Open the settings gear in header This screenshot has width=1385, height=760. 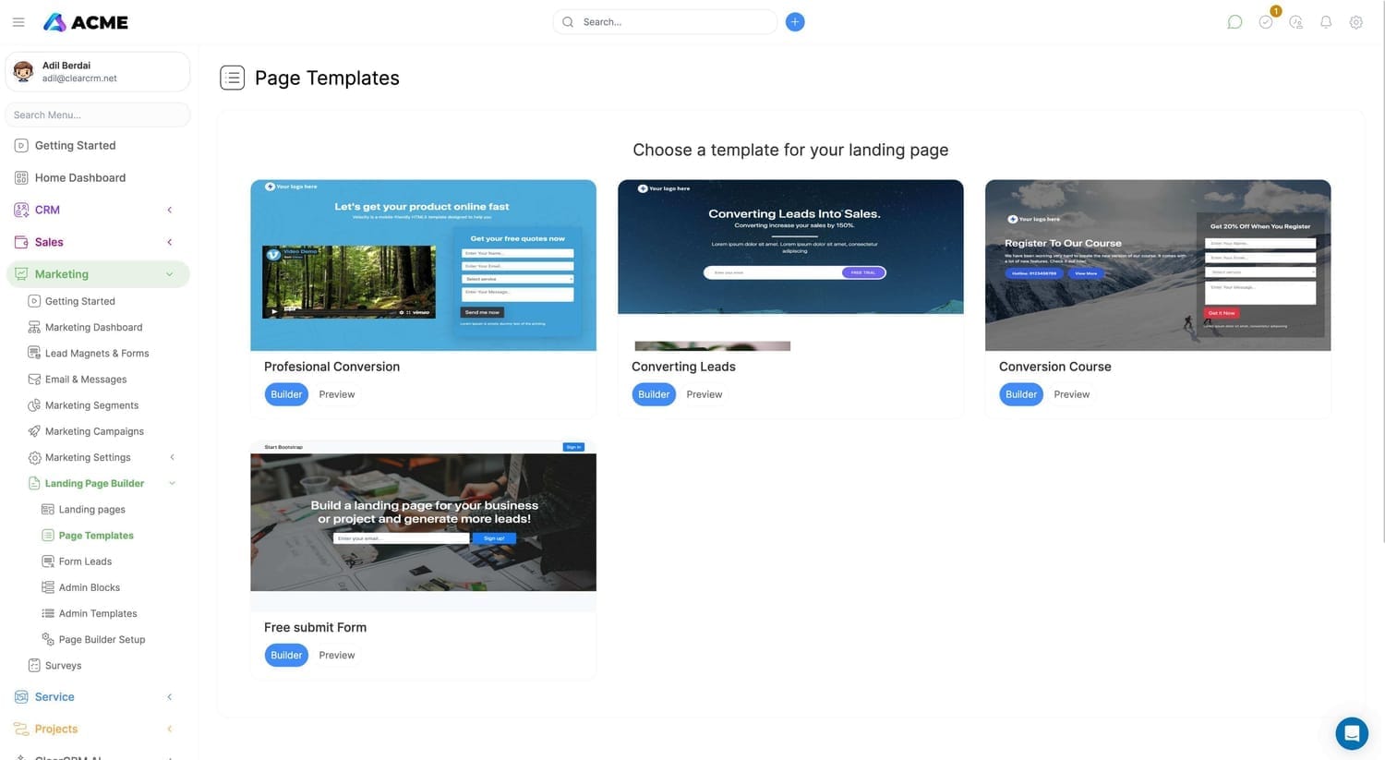click(x=1356, y=22)
